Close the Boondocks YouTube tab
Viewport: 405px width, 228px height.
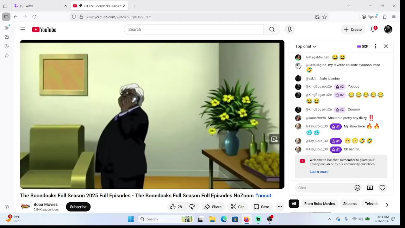(x=124, y=6)
